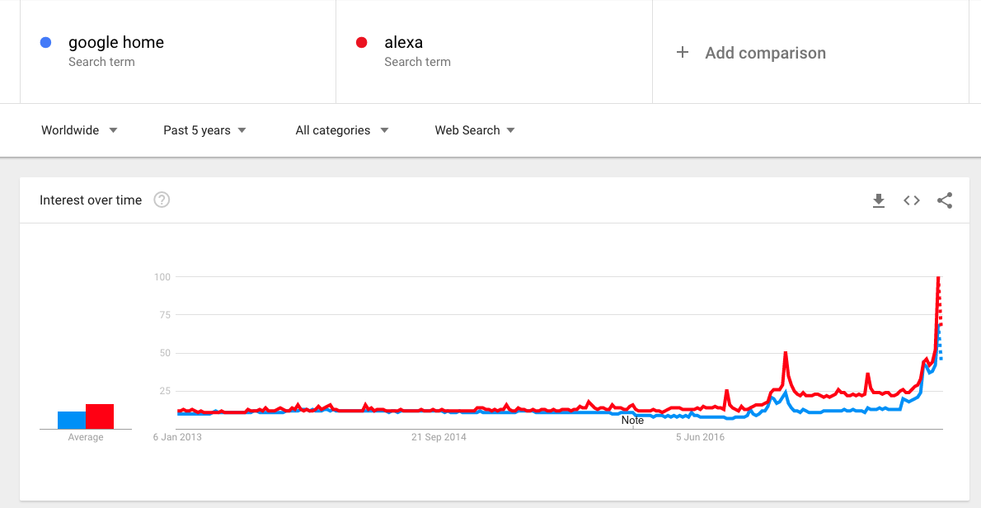Open the Web Search type dropdown
Viewport: 981px width, 508px height.
coord(467,129)
